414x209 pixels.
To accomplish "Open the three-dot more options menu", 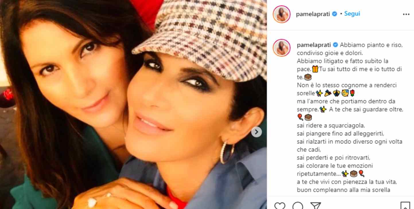I will [406, 14].
